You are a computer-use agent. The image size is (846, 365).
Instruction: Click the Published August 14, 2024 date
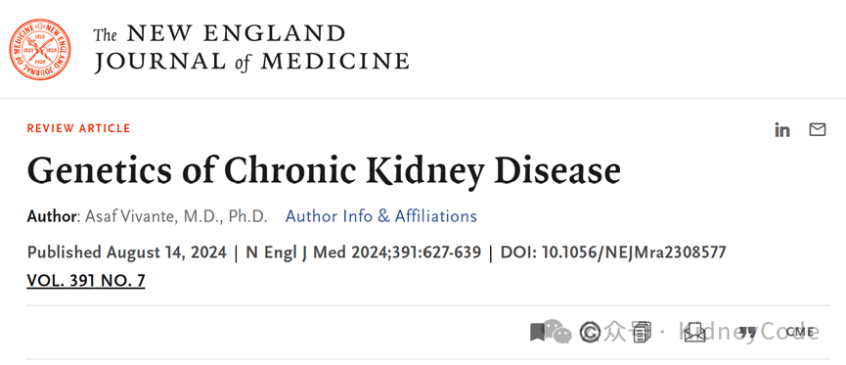tap(127, 252)
